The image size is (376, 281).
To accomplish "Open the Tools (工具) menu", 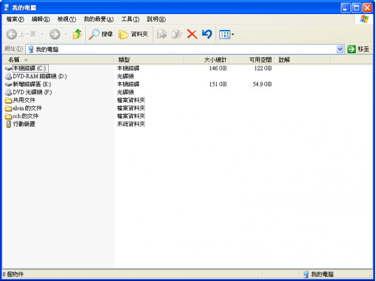I will (x=130, y=19).
